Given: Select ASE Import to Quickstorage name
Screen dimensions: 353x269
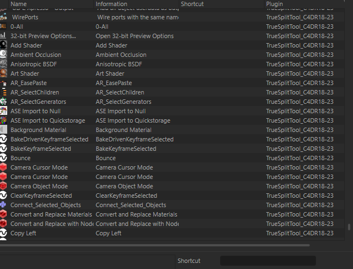Looking at the screenshot, I should click(x=48, y=120).
